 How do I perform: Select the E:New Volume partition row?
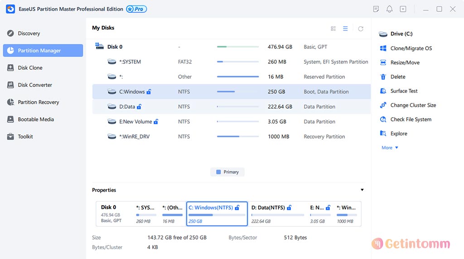[232, 121]
